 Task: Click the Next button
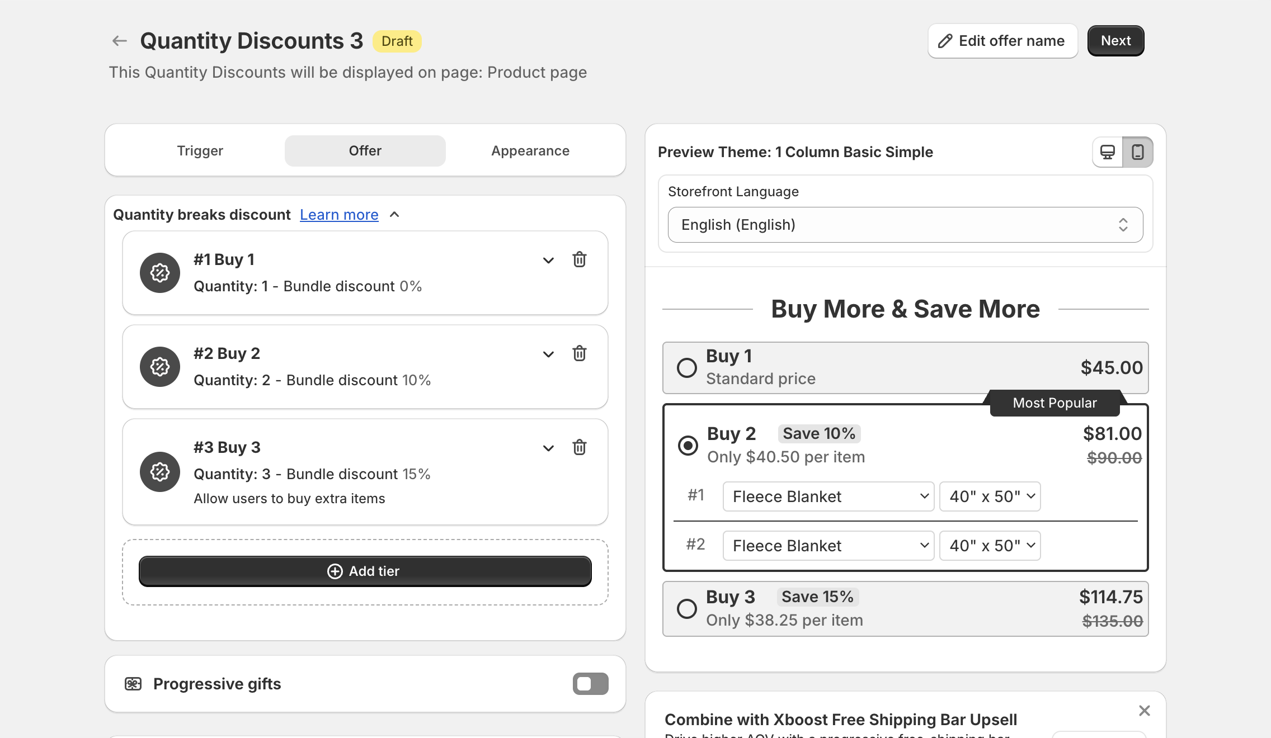[x=1115, y=41]
